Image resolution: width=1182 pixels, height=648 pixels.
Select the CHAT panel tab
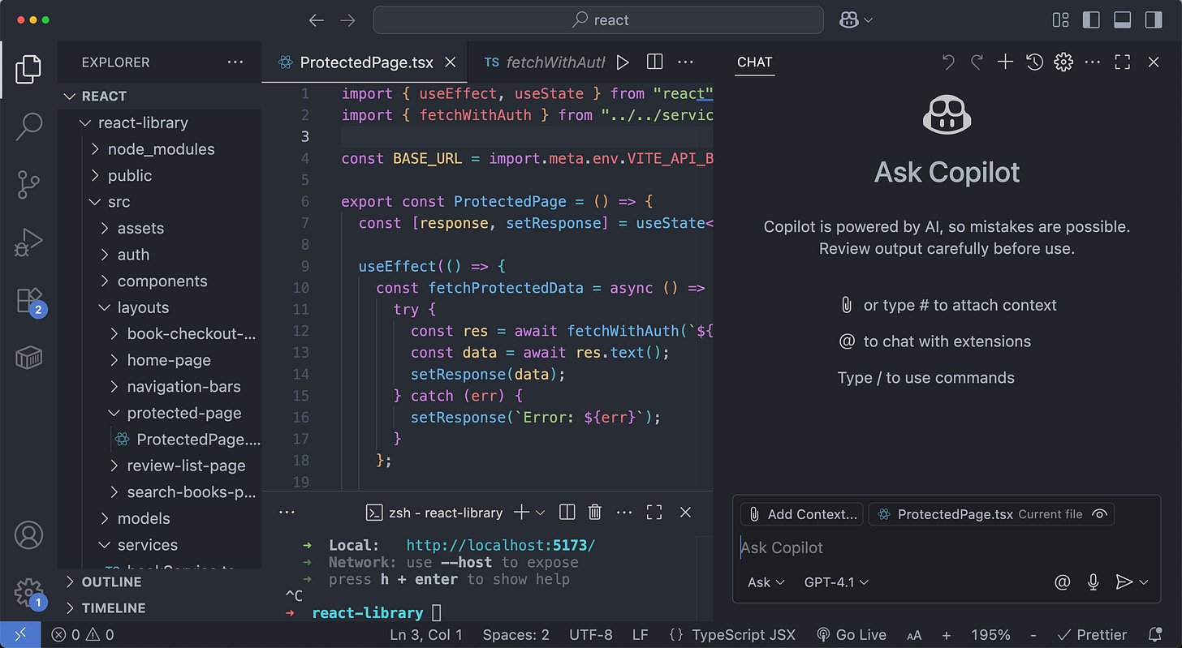(x=754, y=62)
